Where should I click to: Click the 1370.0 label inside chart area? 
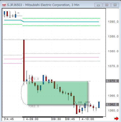[x=34, y=79]
